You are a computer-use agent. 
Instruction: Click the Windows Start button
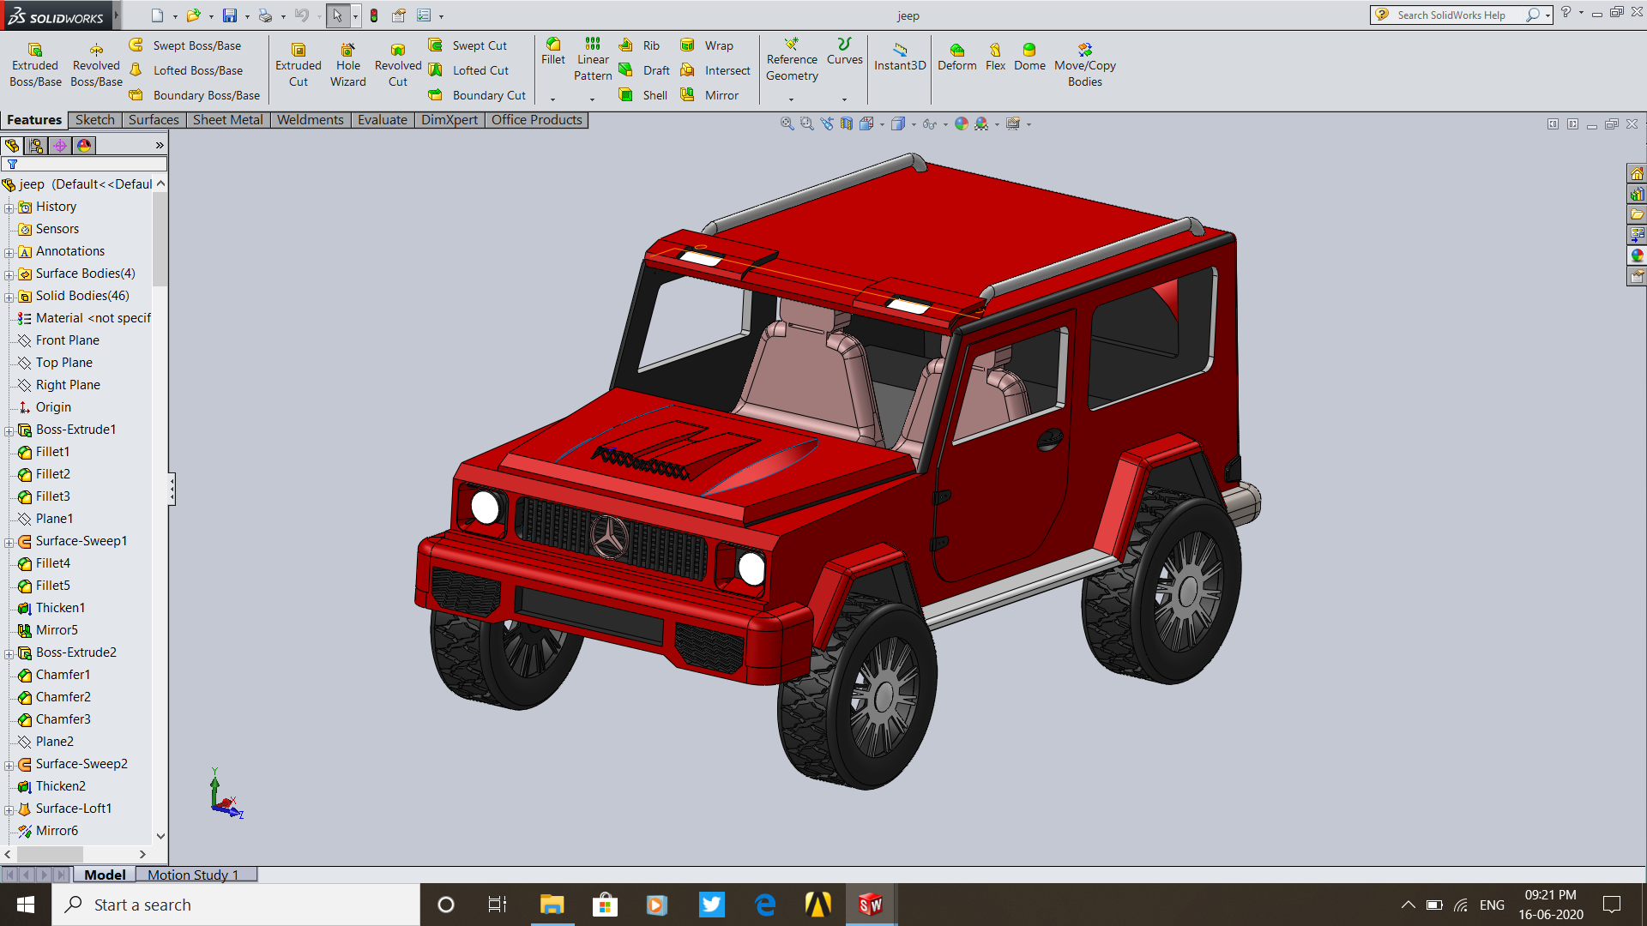(x=25, y=905)
